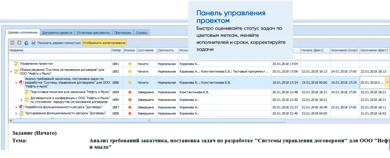Click "Константинова Е.В." in row 1889
390x158 pixels.
tap(194, 92)
